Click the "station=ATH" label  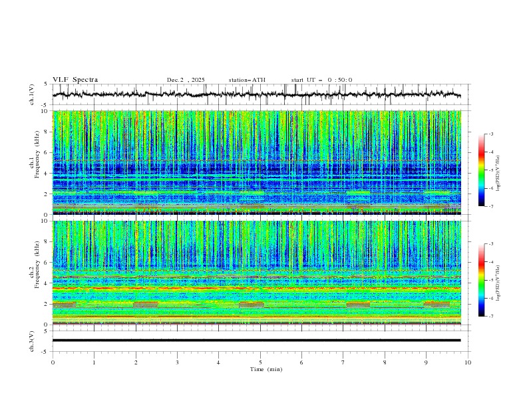[x=247, y=80]
